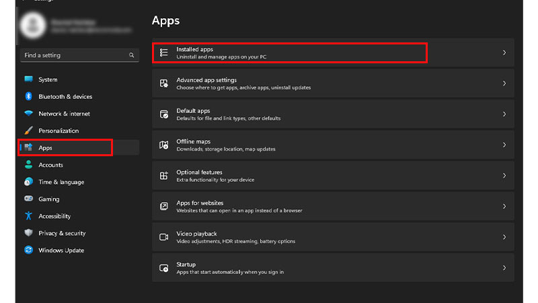538x303 pixels.
Task: Click the Apps page heading
Action: coord(165,21)
